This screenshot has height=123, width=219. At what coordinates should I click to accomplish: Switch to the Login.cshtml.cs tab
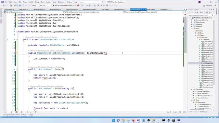coord(9,10)
